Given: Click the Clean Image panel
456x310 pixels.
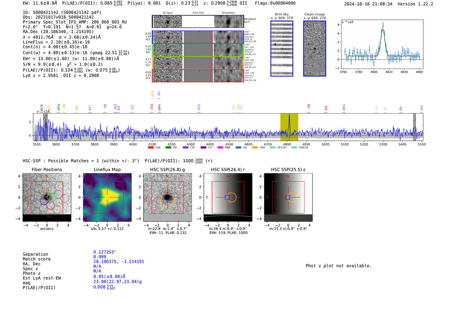Looking at the screenshot, I should 315,48.
